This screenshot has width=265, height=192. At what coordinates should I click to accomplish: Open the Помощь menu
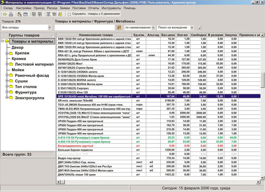click(130, 8)
